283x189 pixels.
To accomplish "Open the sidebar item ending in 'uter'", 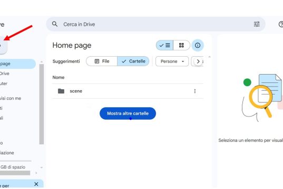I will pos(4,83).
